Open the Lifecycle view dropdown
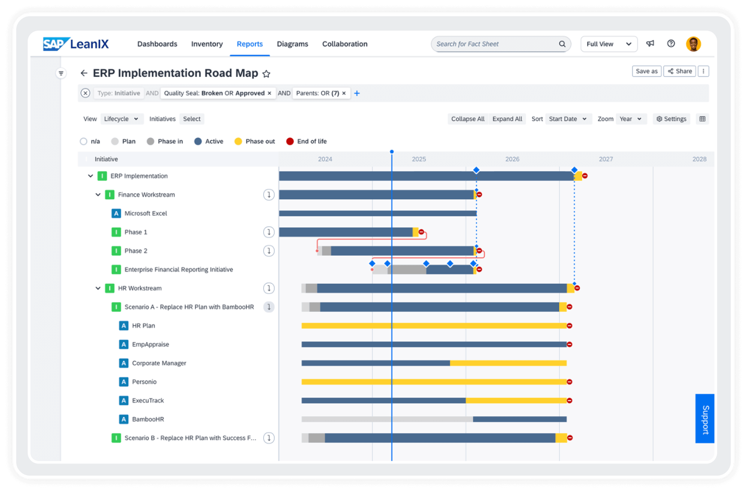 pyautogui.click(x=122, y=119)
